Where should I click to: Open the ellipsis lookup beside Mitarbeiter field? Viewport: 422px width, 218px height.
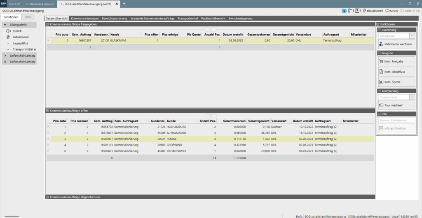click(412, 36)
